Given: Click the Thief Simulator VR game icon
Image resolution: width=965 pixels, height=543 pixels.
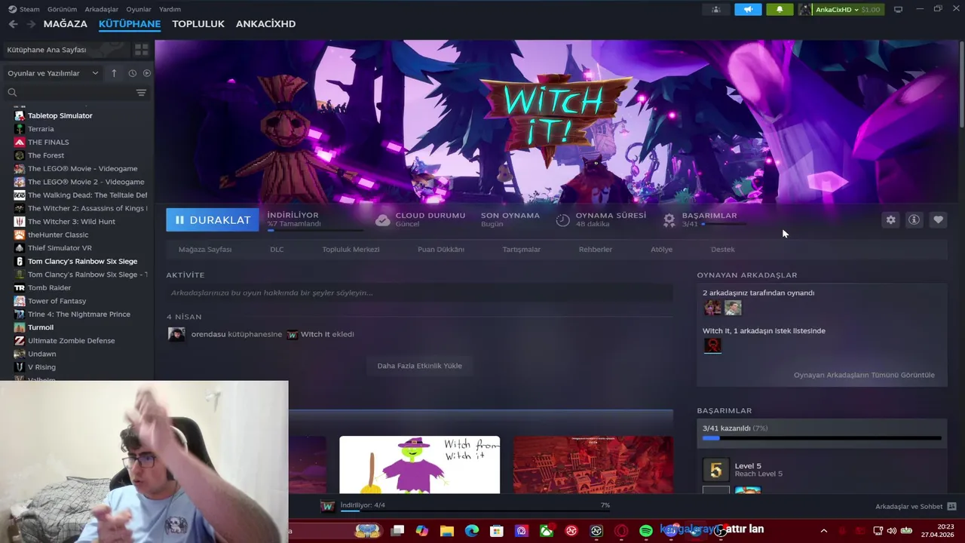Looking at the screenshot, I should tap(20, 248).
